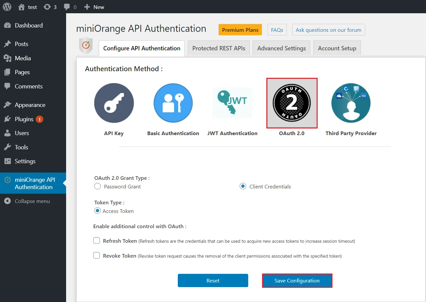Viewport: 426px width, 302px height.
Task: Click the miniOrange sidebar logo icon
Action: click(x=7, y=180)
